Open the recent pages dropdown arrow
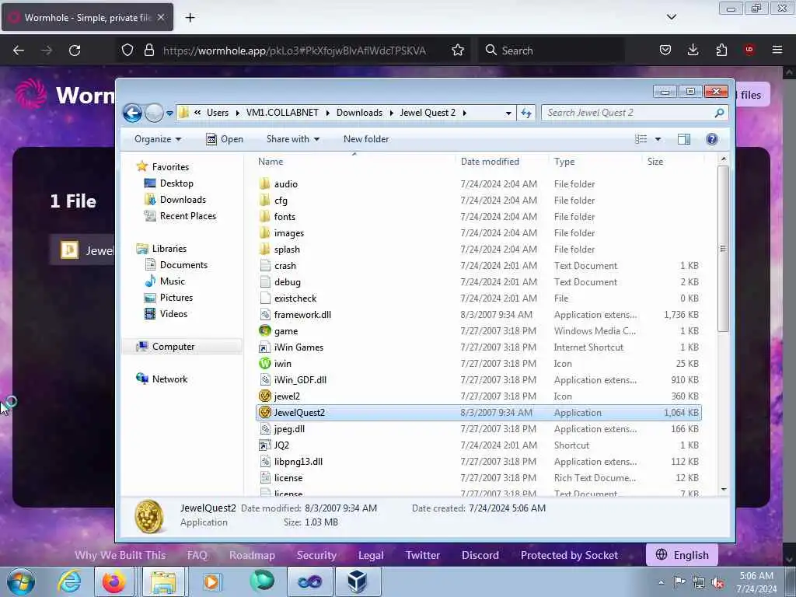Image resolution: width=796 pixels, height=597 pixels. click(x=169, y=113)
